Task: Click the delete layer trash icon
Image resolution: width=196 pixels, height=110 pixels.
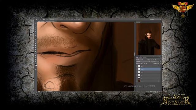Action: point(159,92)
